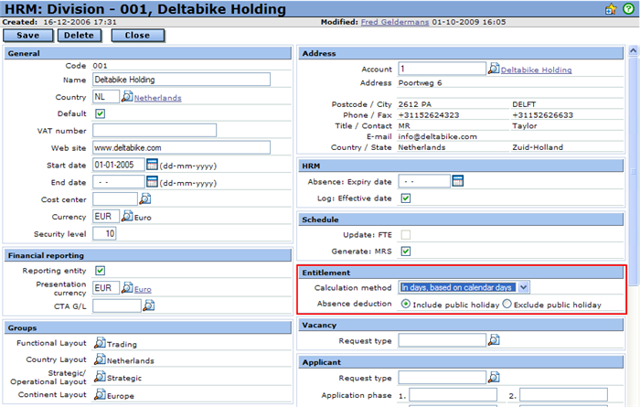Focus the Web site field

coord(181,147)
